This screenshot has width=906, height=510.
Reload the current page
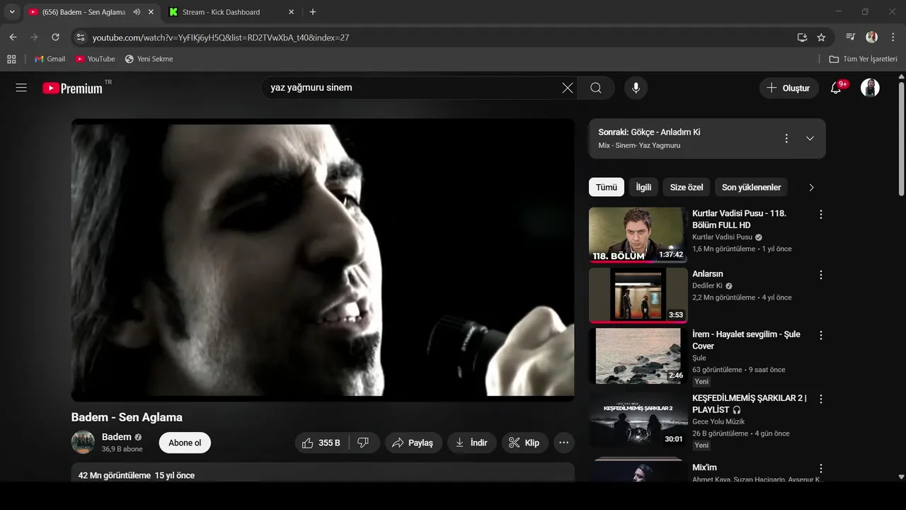click(55, 38)
